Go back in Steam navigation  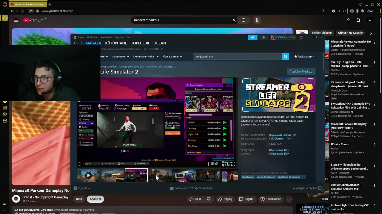click(75, 43)
